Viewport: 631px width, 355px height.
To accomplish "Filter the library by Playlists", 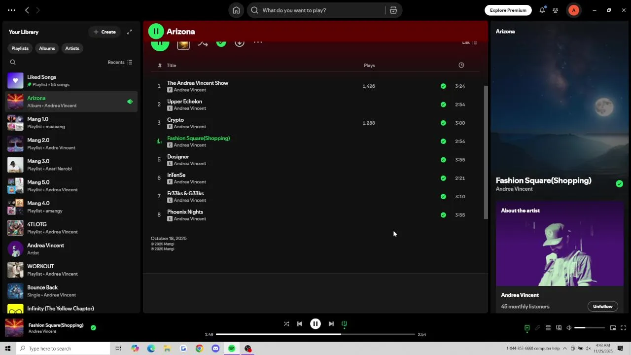I will [20, 48].
